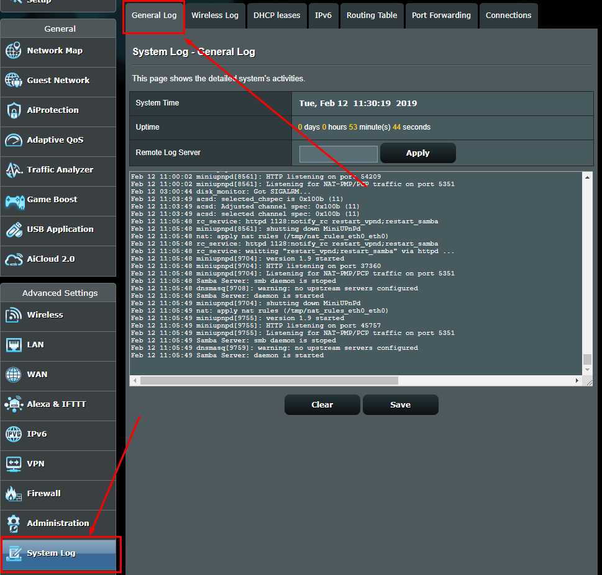Select the Adaptive QoS gauge icon
Viewport: 602px width, 575px height.
pos(14,140)
